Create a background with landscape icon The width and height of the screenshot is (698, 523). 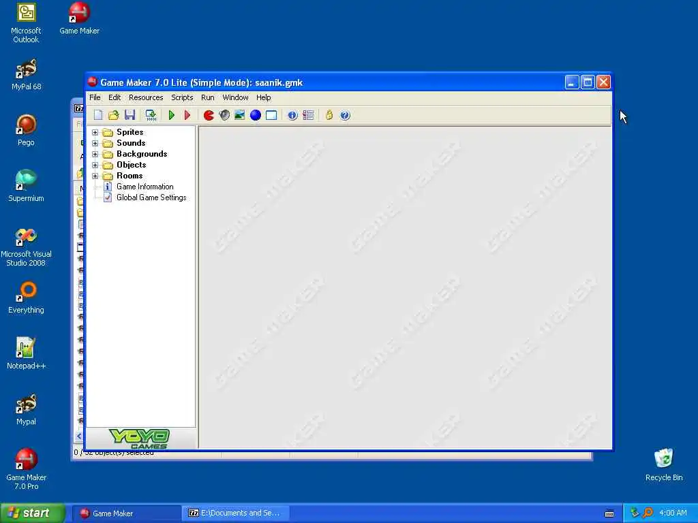(239, 115)
